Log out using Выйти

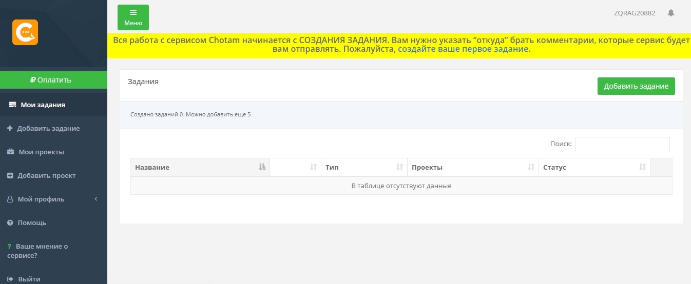pyautogui.click(x=29, y=279)
